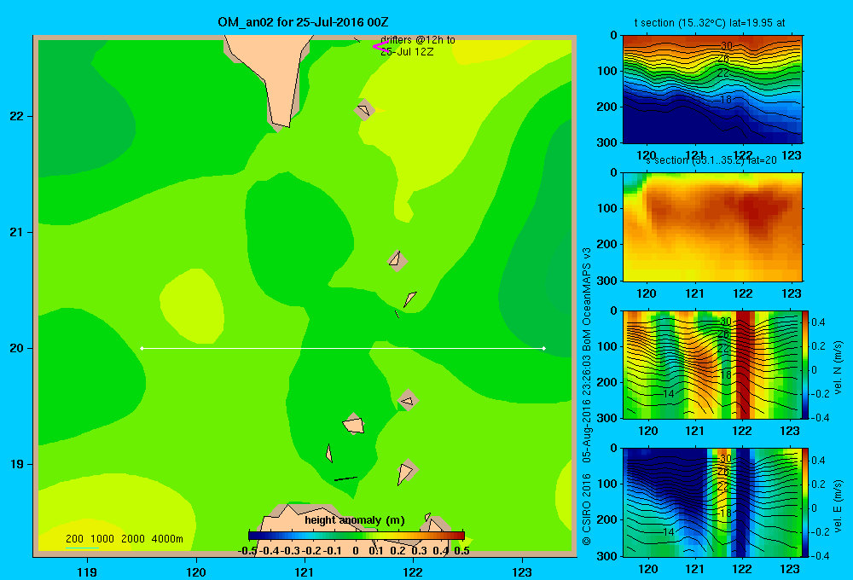853x580 pixels.
Task: Click the 'drifters @12h to' label
Action: coord(418,40)
